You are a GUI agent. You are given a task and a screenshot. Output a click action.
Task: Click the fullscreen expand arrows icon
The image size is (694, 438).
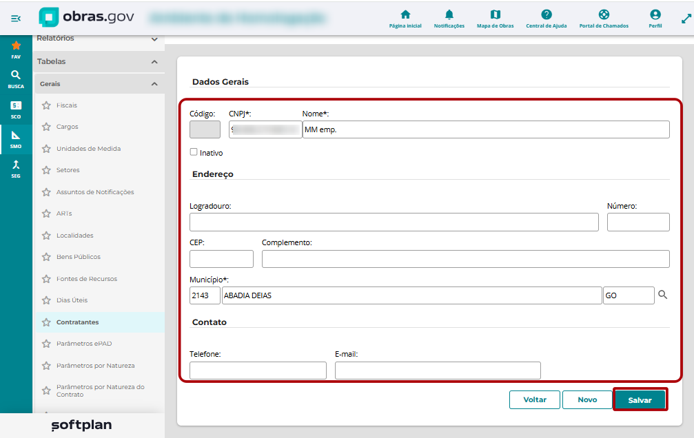[x=686, y=19]
